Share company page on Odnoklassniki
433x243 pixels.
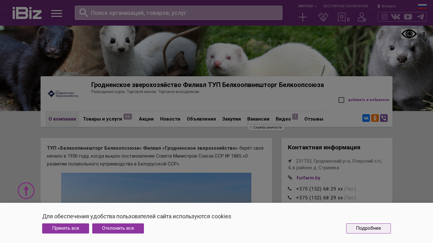[x=375, y=118]
